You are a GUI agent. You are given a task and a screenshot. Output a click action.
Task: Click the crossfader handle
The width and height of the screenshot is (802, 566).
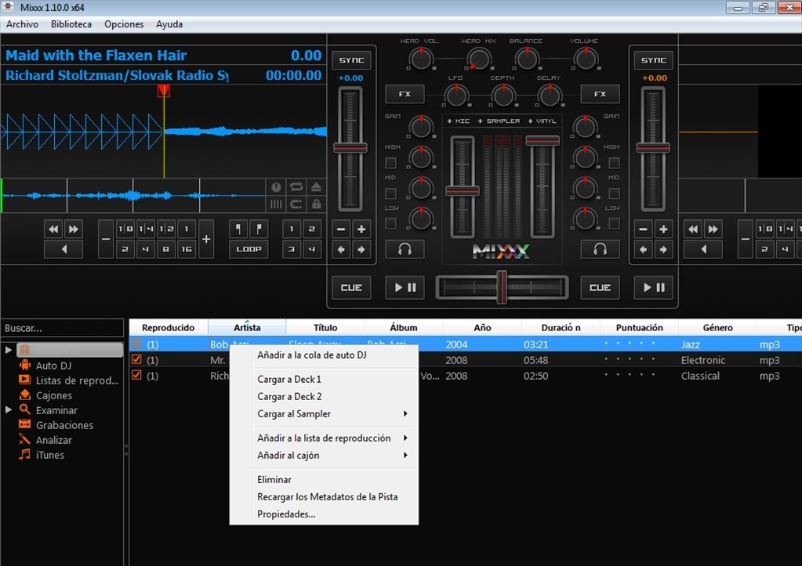tap(502, 287)
